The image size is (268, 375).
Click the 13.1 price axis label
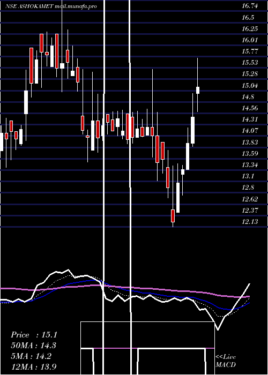coord(248,176)
